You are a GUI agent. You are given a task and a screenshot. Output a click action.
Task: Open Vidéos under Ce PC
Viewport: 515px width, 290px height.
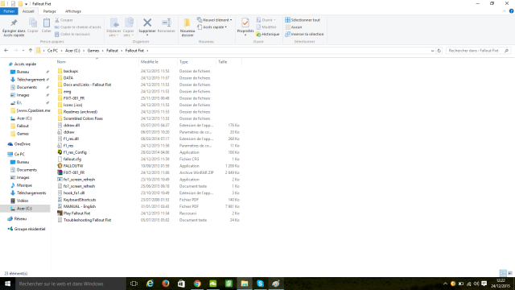click(23, 201)
